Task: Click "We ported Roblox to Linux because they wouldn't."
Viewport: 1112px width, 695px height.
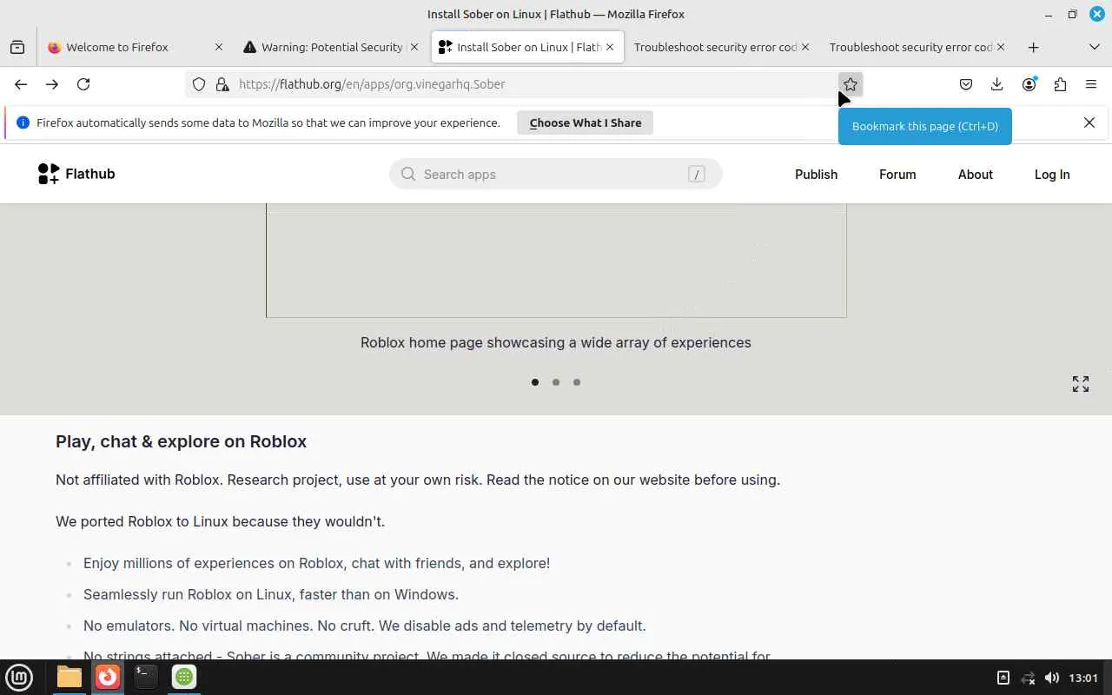Action: (220, 521)
